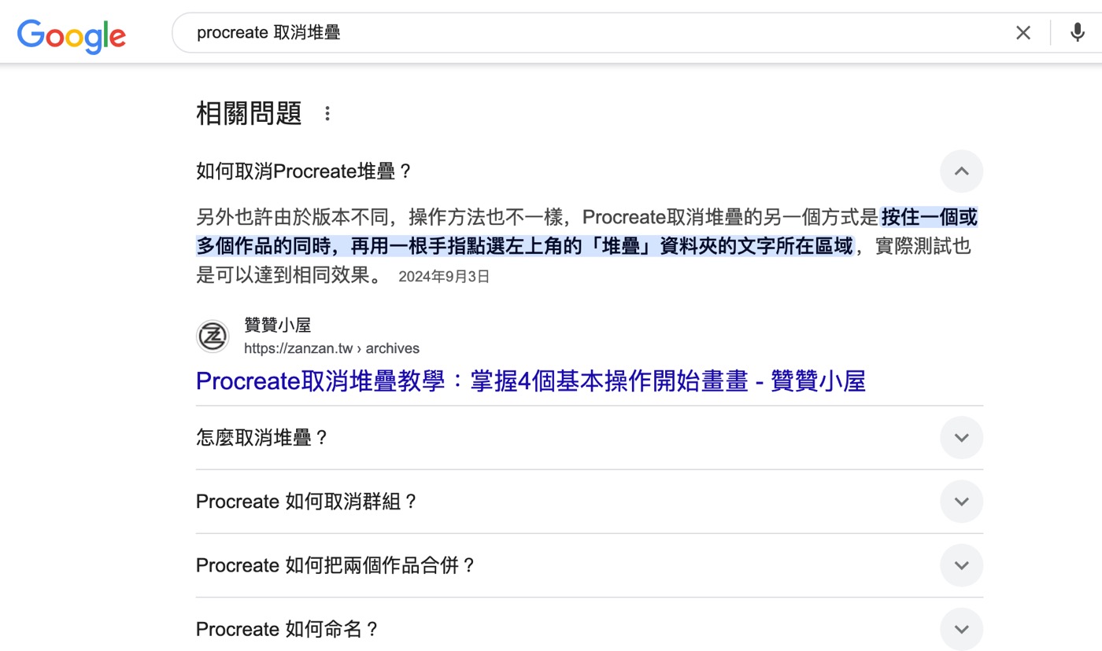
Task: Open the three-dot menu beside 相關問題
Action: click(327, 114)
